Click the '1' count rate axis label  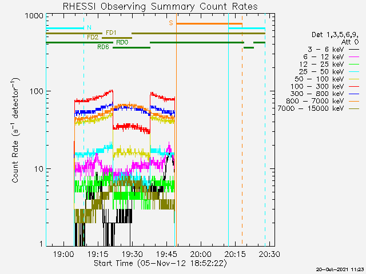point(41,244)
